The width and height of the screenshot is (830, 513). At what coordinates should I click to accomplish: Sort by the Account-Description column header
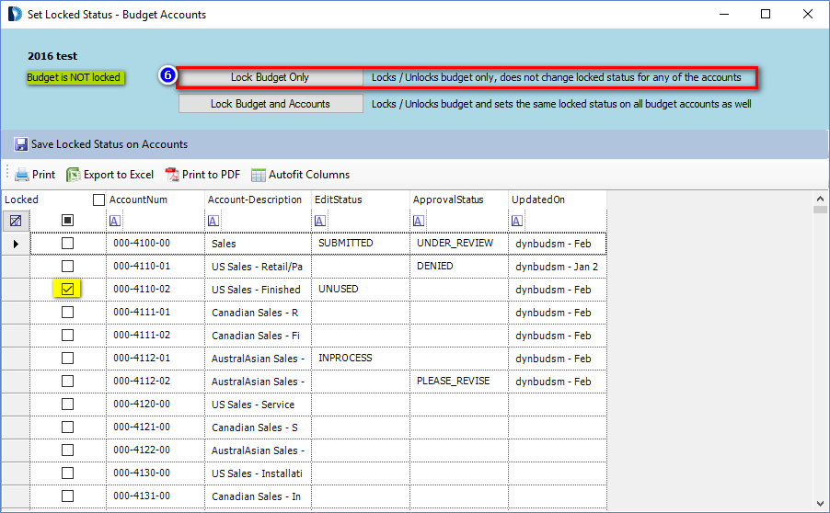click(x=258, y=199)
